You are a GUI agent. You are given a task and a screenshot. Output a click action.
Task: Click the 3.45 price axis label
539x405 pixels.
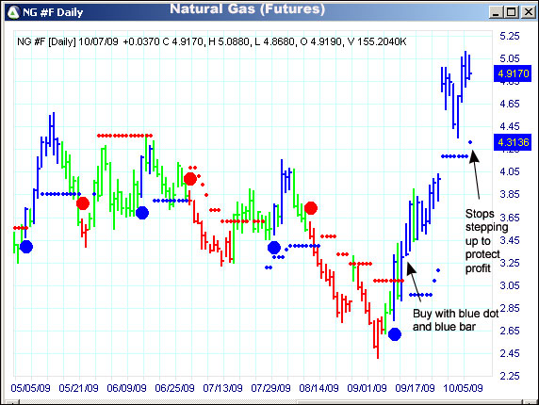(x=510, y=240)
